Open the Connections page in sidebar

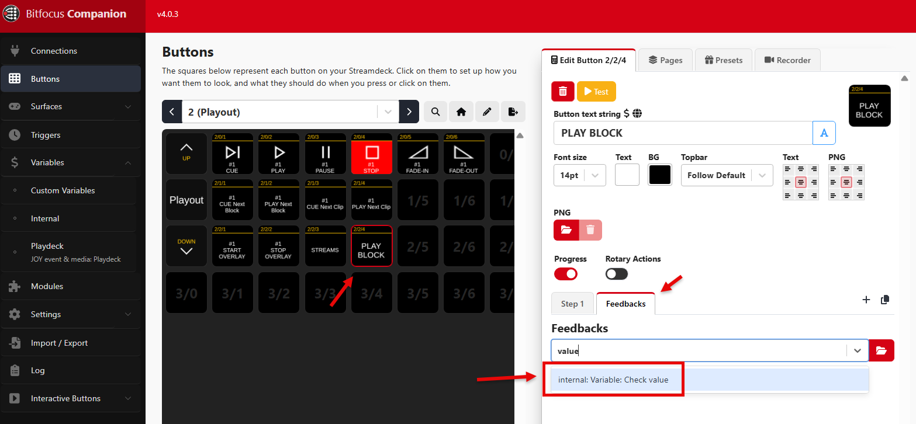click(70, 51)
